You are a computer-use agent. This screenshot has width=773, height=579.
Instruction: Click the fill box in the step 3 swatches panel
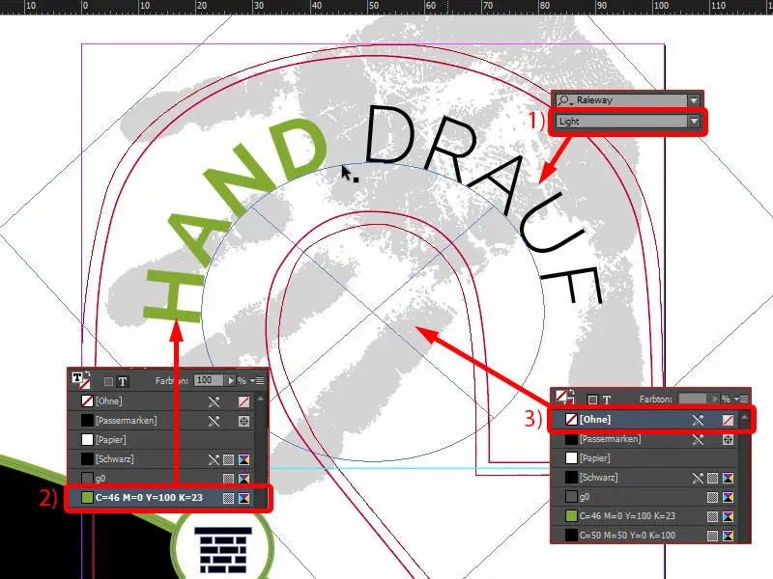561,396
